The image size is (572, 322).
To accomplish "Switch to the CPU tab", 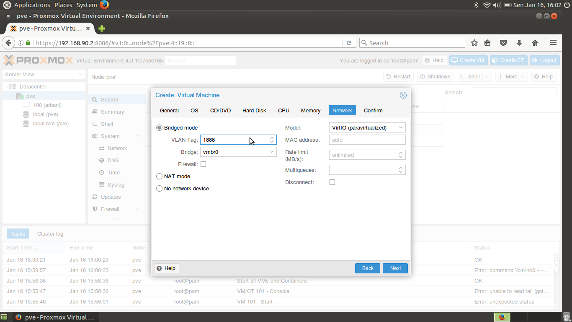I will [x=283, y=111].
